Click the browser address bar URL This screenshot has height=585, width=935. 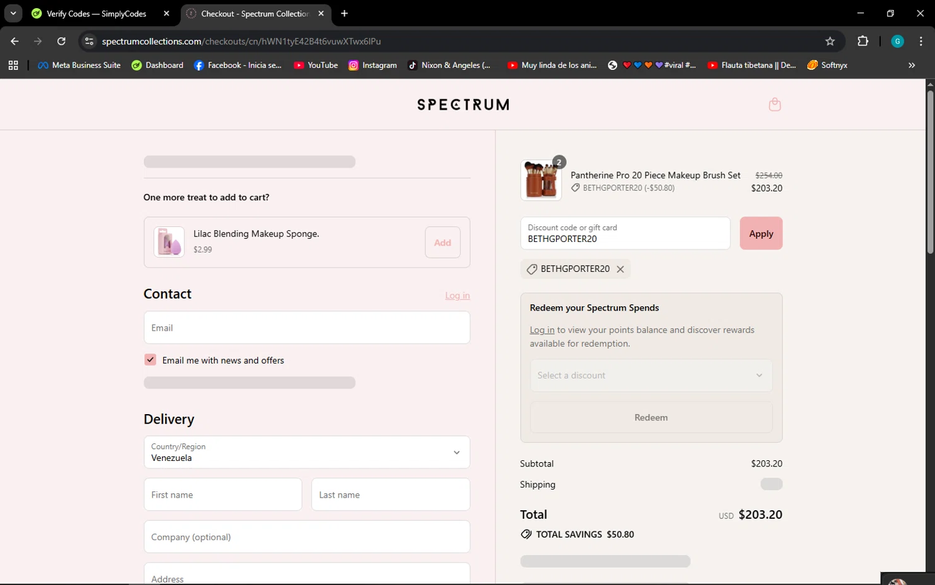(x=241, y=41)
